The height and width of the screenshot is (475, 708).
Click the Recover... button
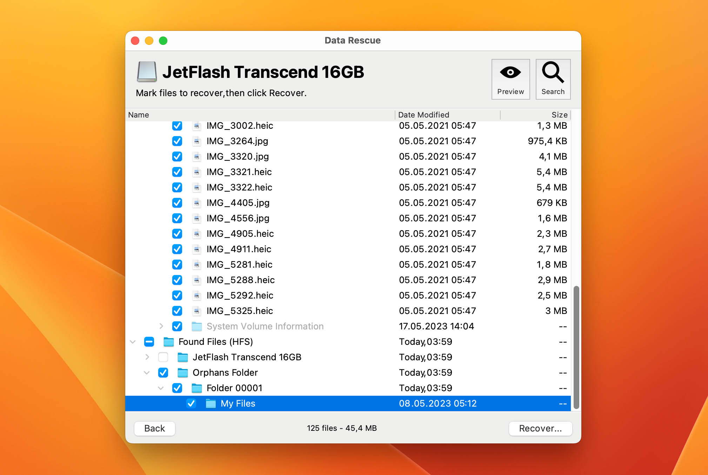540,428
